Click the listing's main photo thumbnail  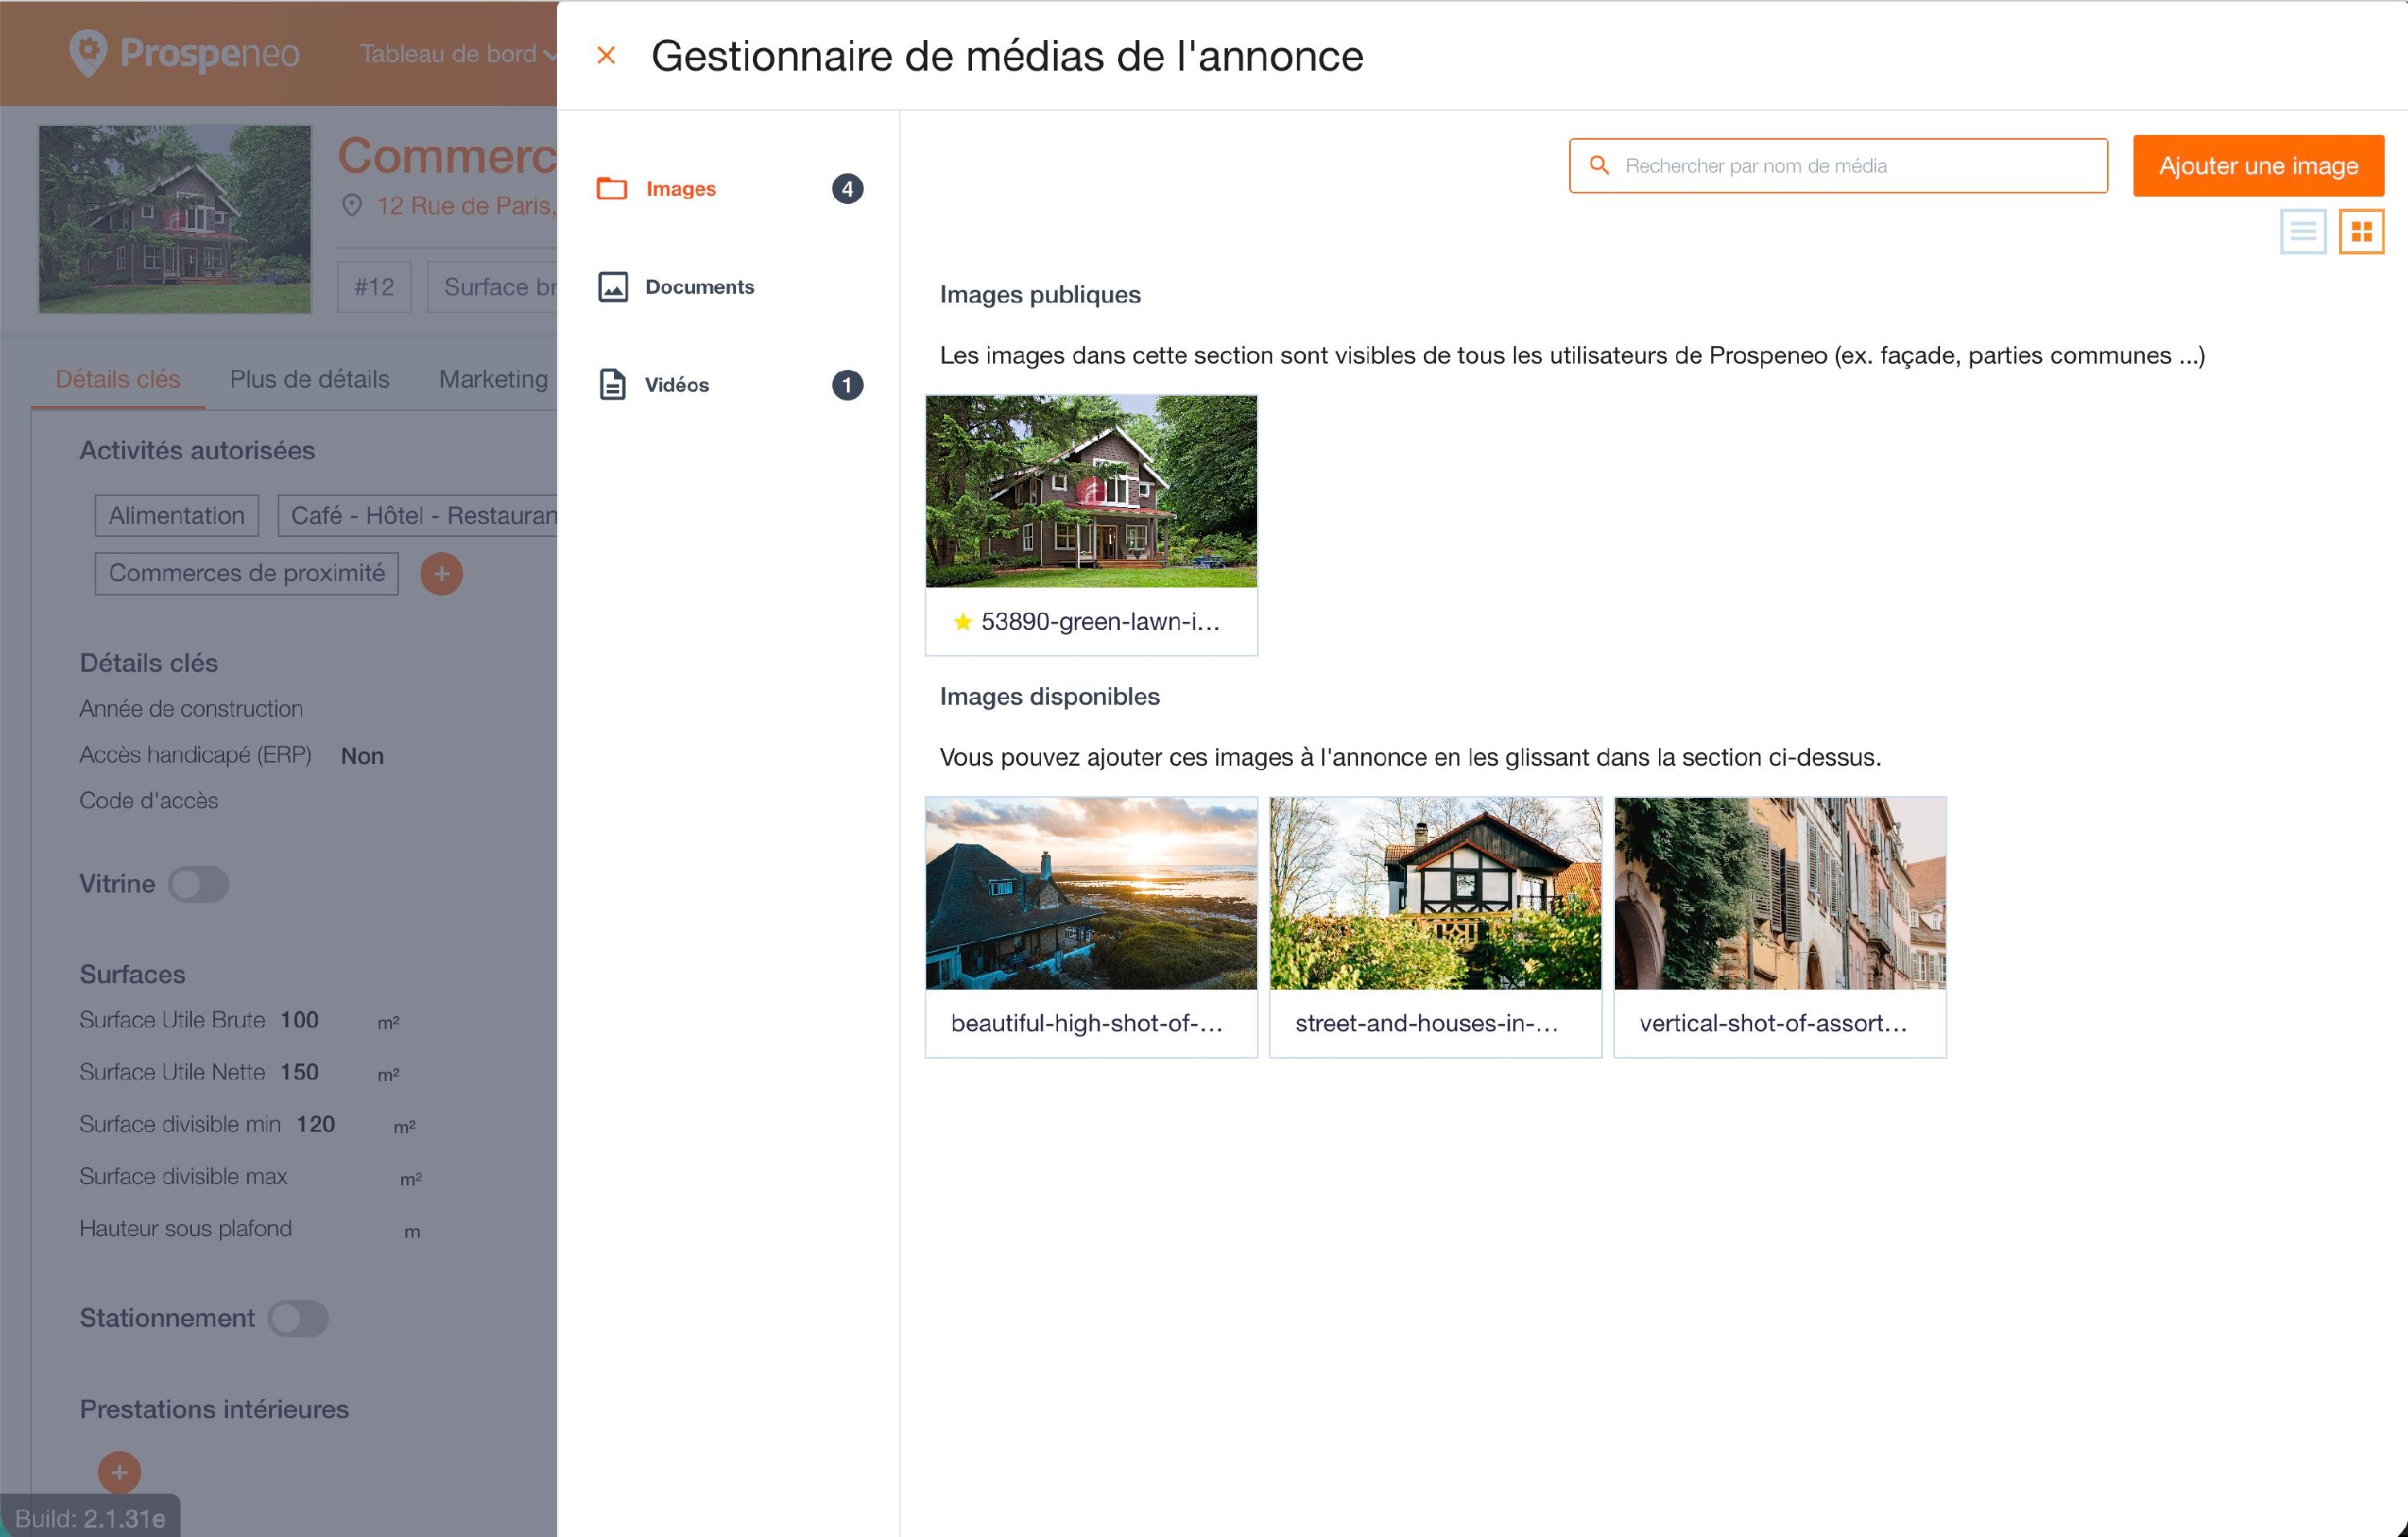[x=175, y=219]
